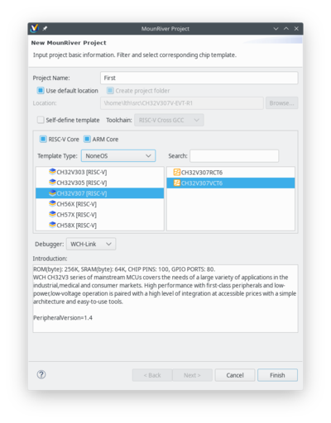Choose the CH56X [RISC-V] series icon

coord(52,203)
